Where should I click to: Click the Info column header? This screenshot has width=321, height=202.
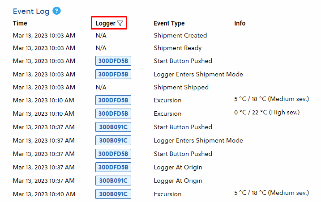240,23
